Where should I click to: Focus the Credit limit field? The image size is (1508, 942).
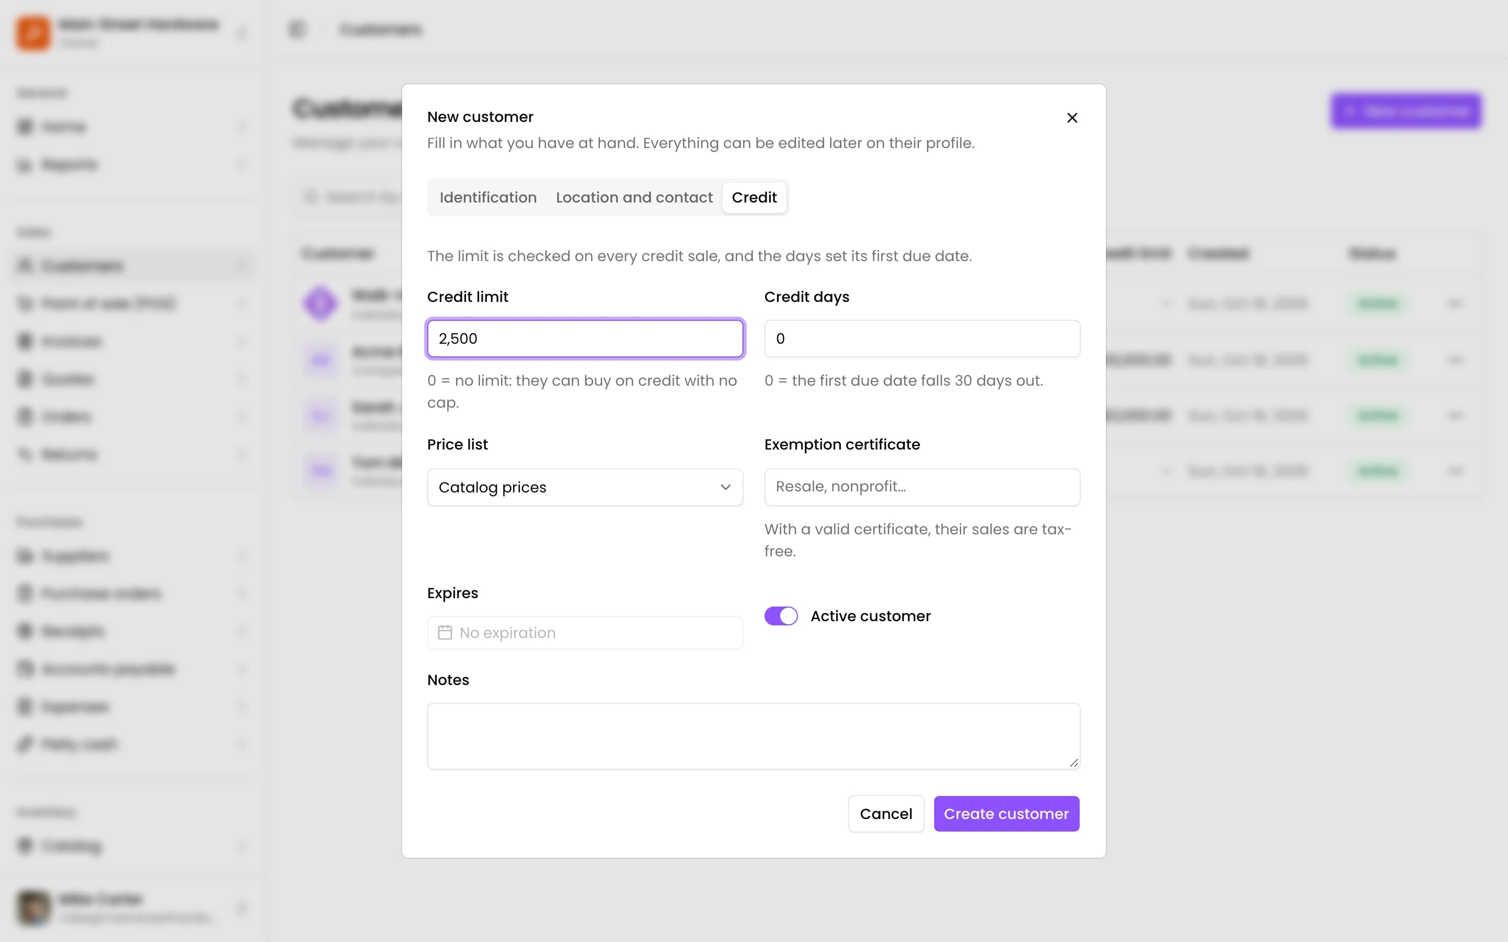tap(584, 338)
